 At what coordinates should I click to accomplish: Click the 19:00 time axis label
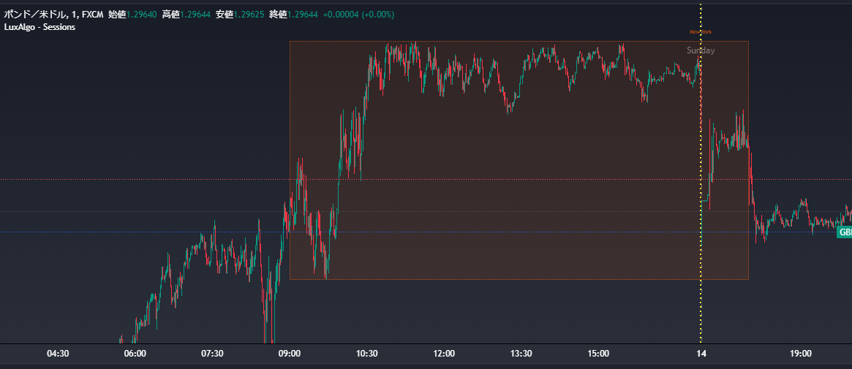pyautogui.click(x=801, y=354)
